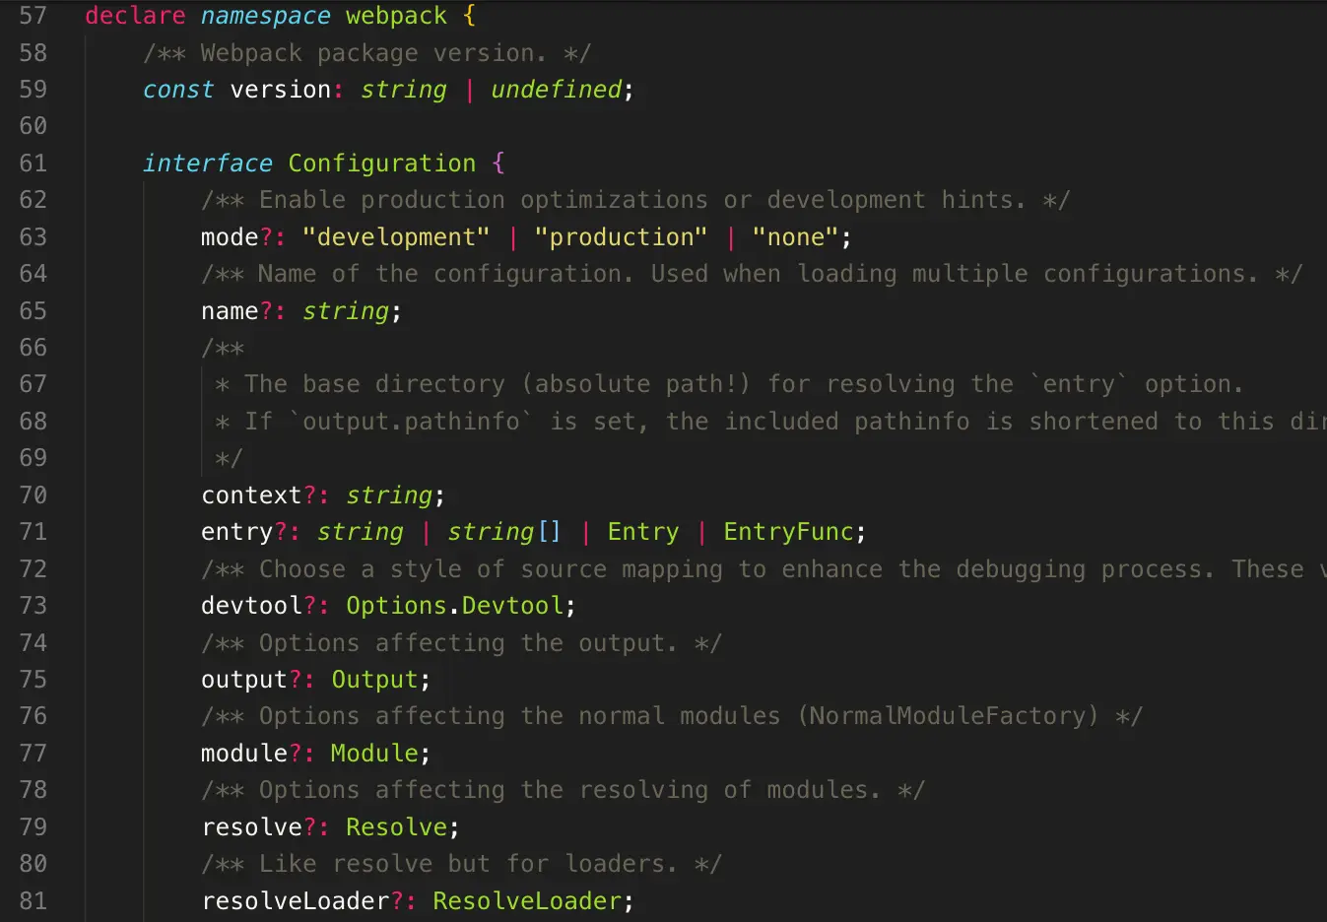1327x922 pixels.
Task: Click the "development" string literal
Action: 396,237
